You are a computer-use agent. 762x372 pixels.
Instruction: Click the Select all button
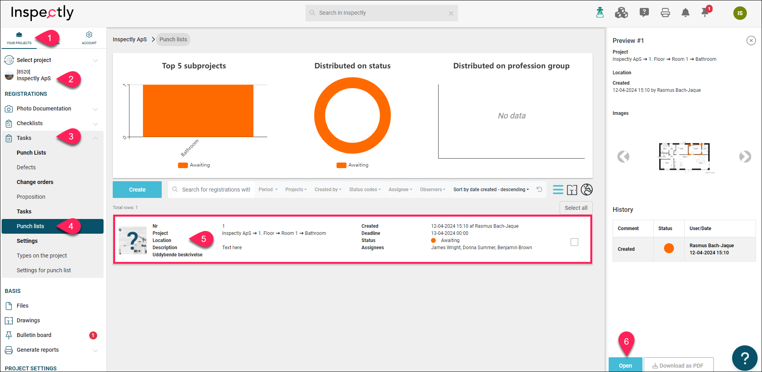tap(576, 208)
